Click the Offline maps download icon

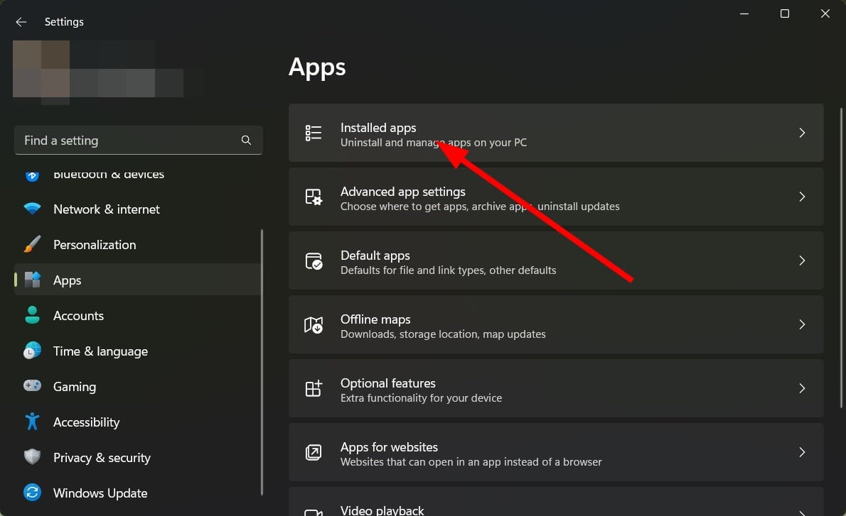coord(313,324)
